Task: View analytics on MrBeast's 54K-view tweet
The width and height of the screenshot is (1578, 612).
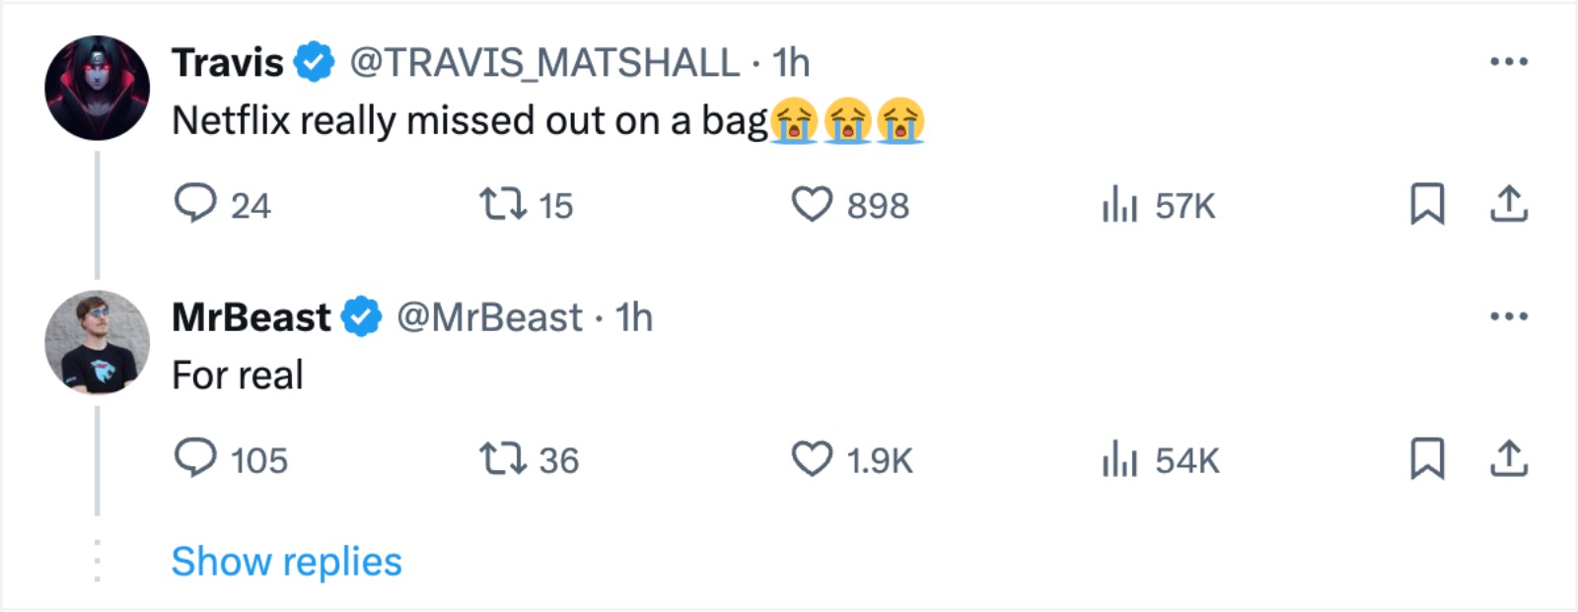Action: pyautogui.click(x=1120, y=460)
